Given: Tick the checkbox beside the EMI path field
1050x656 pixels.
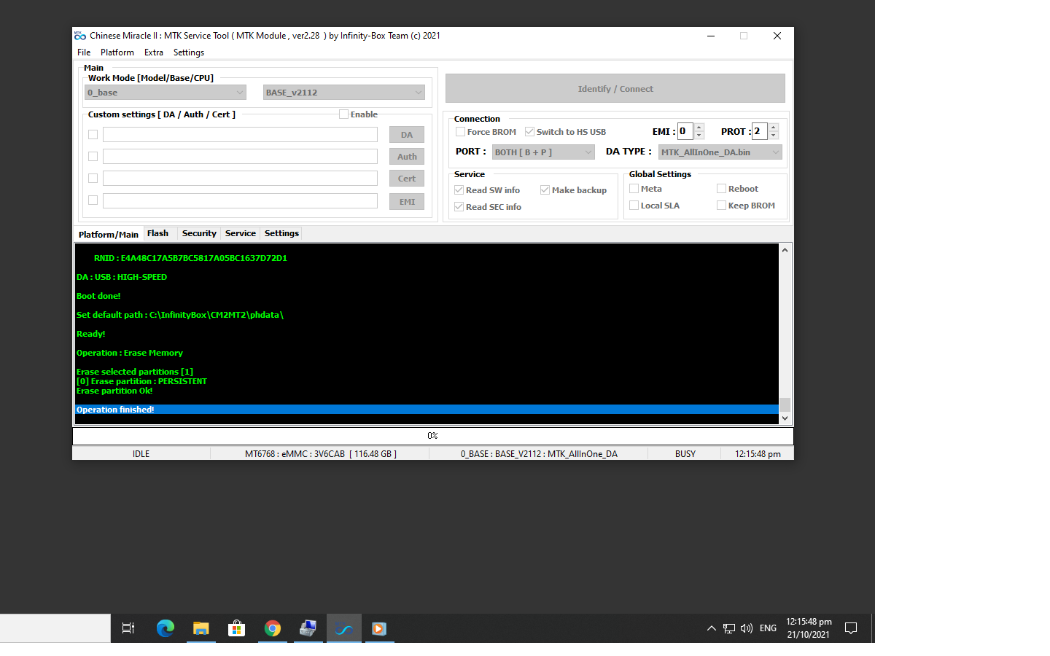Looking at the screenshot, I should click(93, 200).
